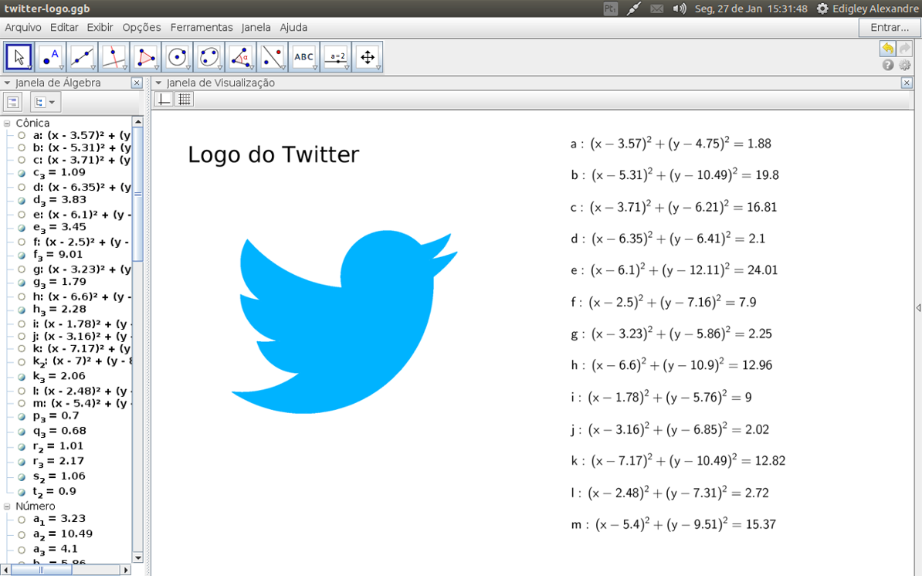The height and width of the screenshot is (576, 922).
Task: Select the Move arrow tool
Action: 19,57
